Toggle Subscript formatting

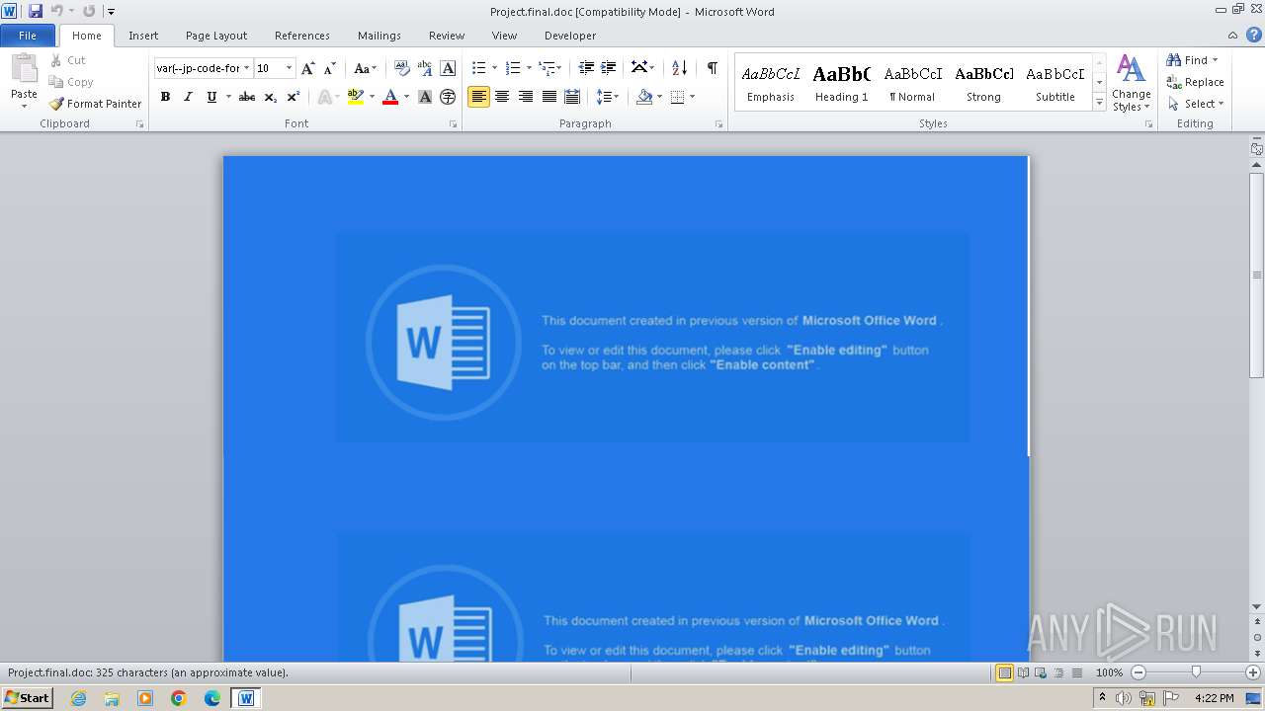[x=270, y=97]
